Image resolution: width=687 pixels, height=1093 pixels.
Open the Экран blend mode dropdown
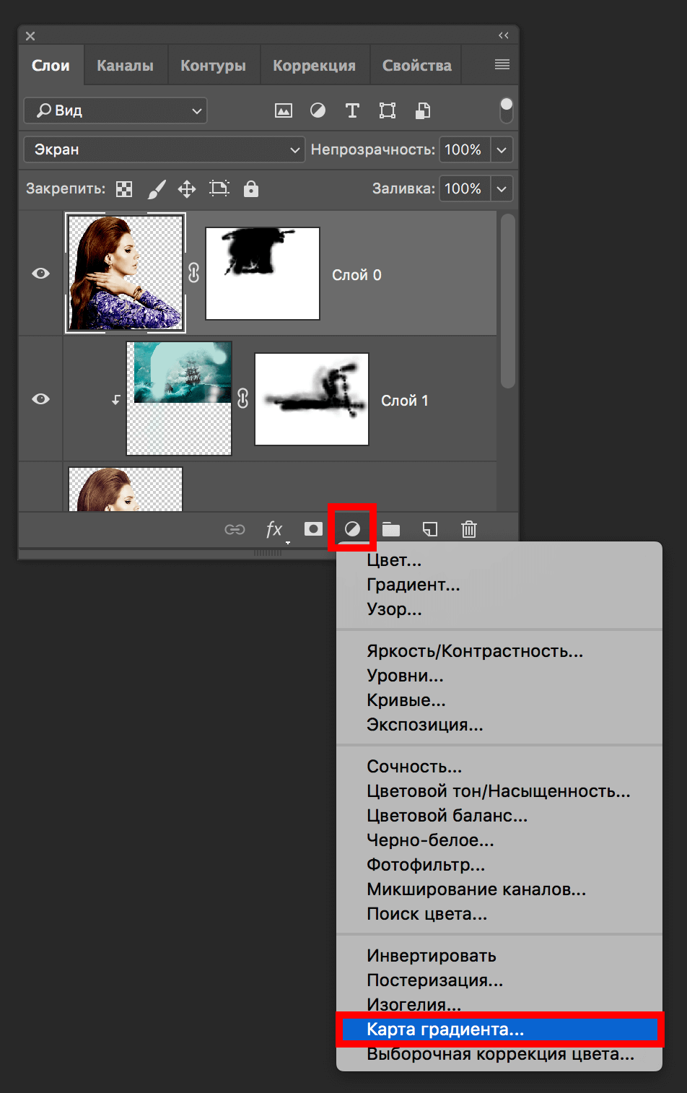pos(165,150)
